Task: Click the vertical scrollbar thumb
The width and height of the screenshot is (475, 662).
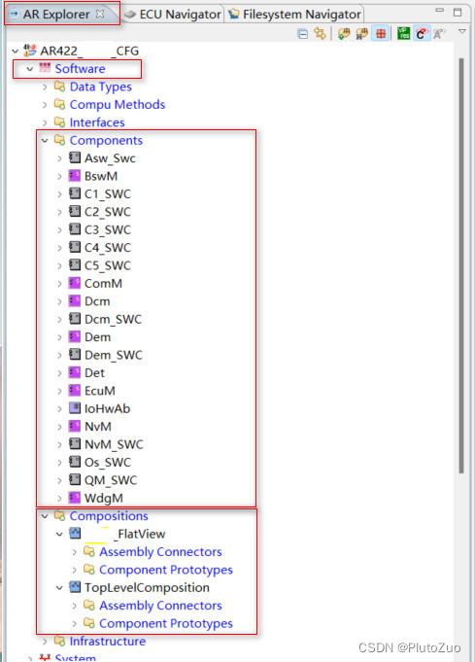Action: [461, 266]
